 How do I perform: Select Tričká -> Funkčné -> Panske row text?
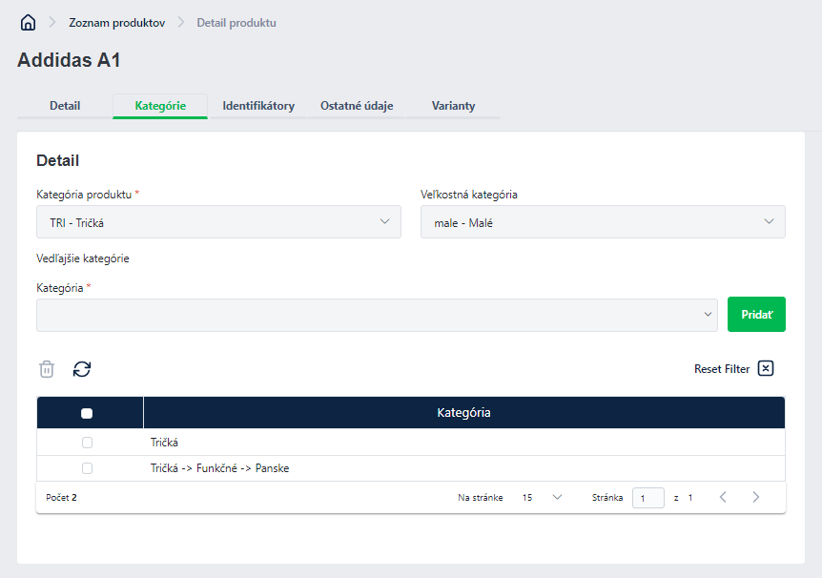tap(219, 468)
